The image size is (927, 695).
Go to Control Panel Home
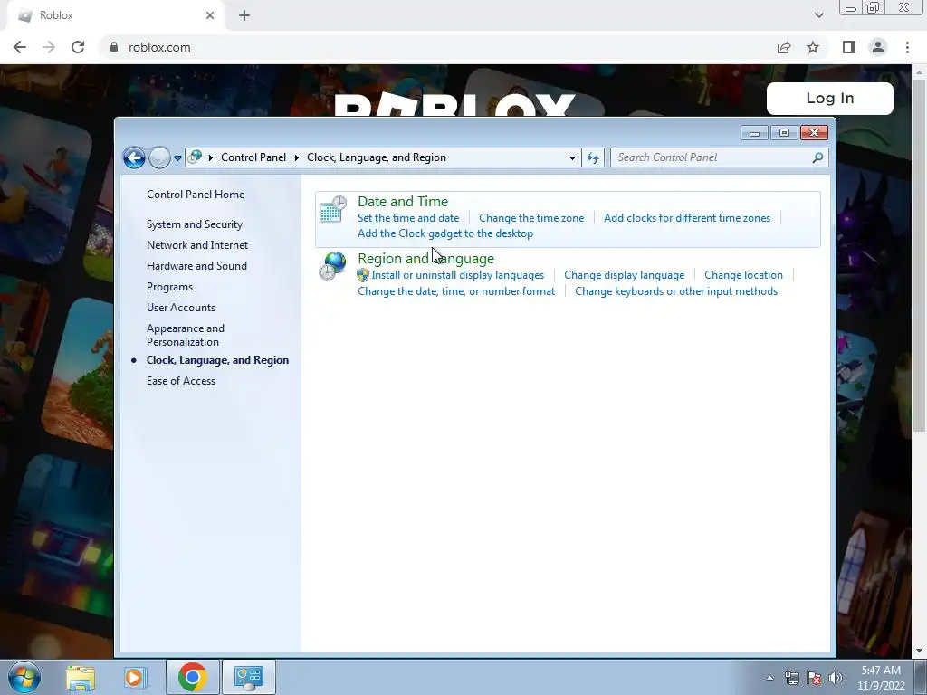[x=196, y=195]
